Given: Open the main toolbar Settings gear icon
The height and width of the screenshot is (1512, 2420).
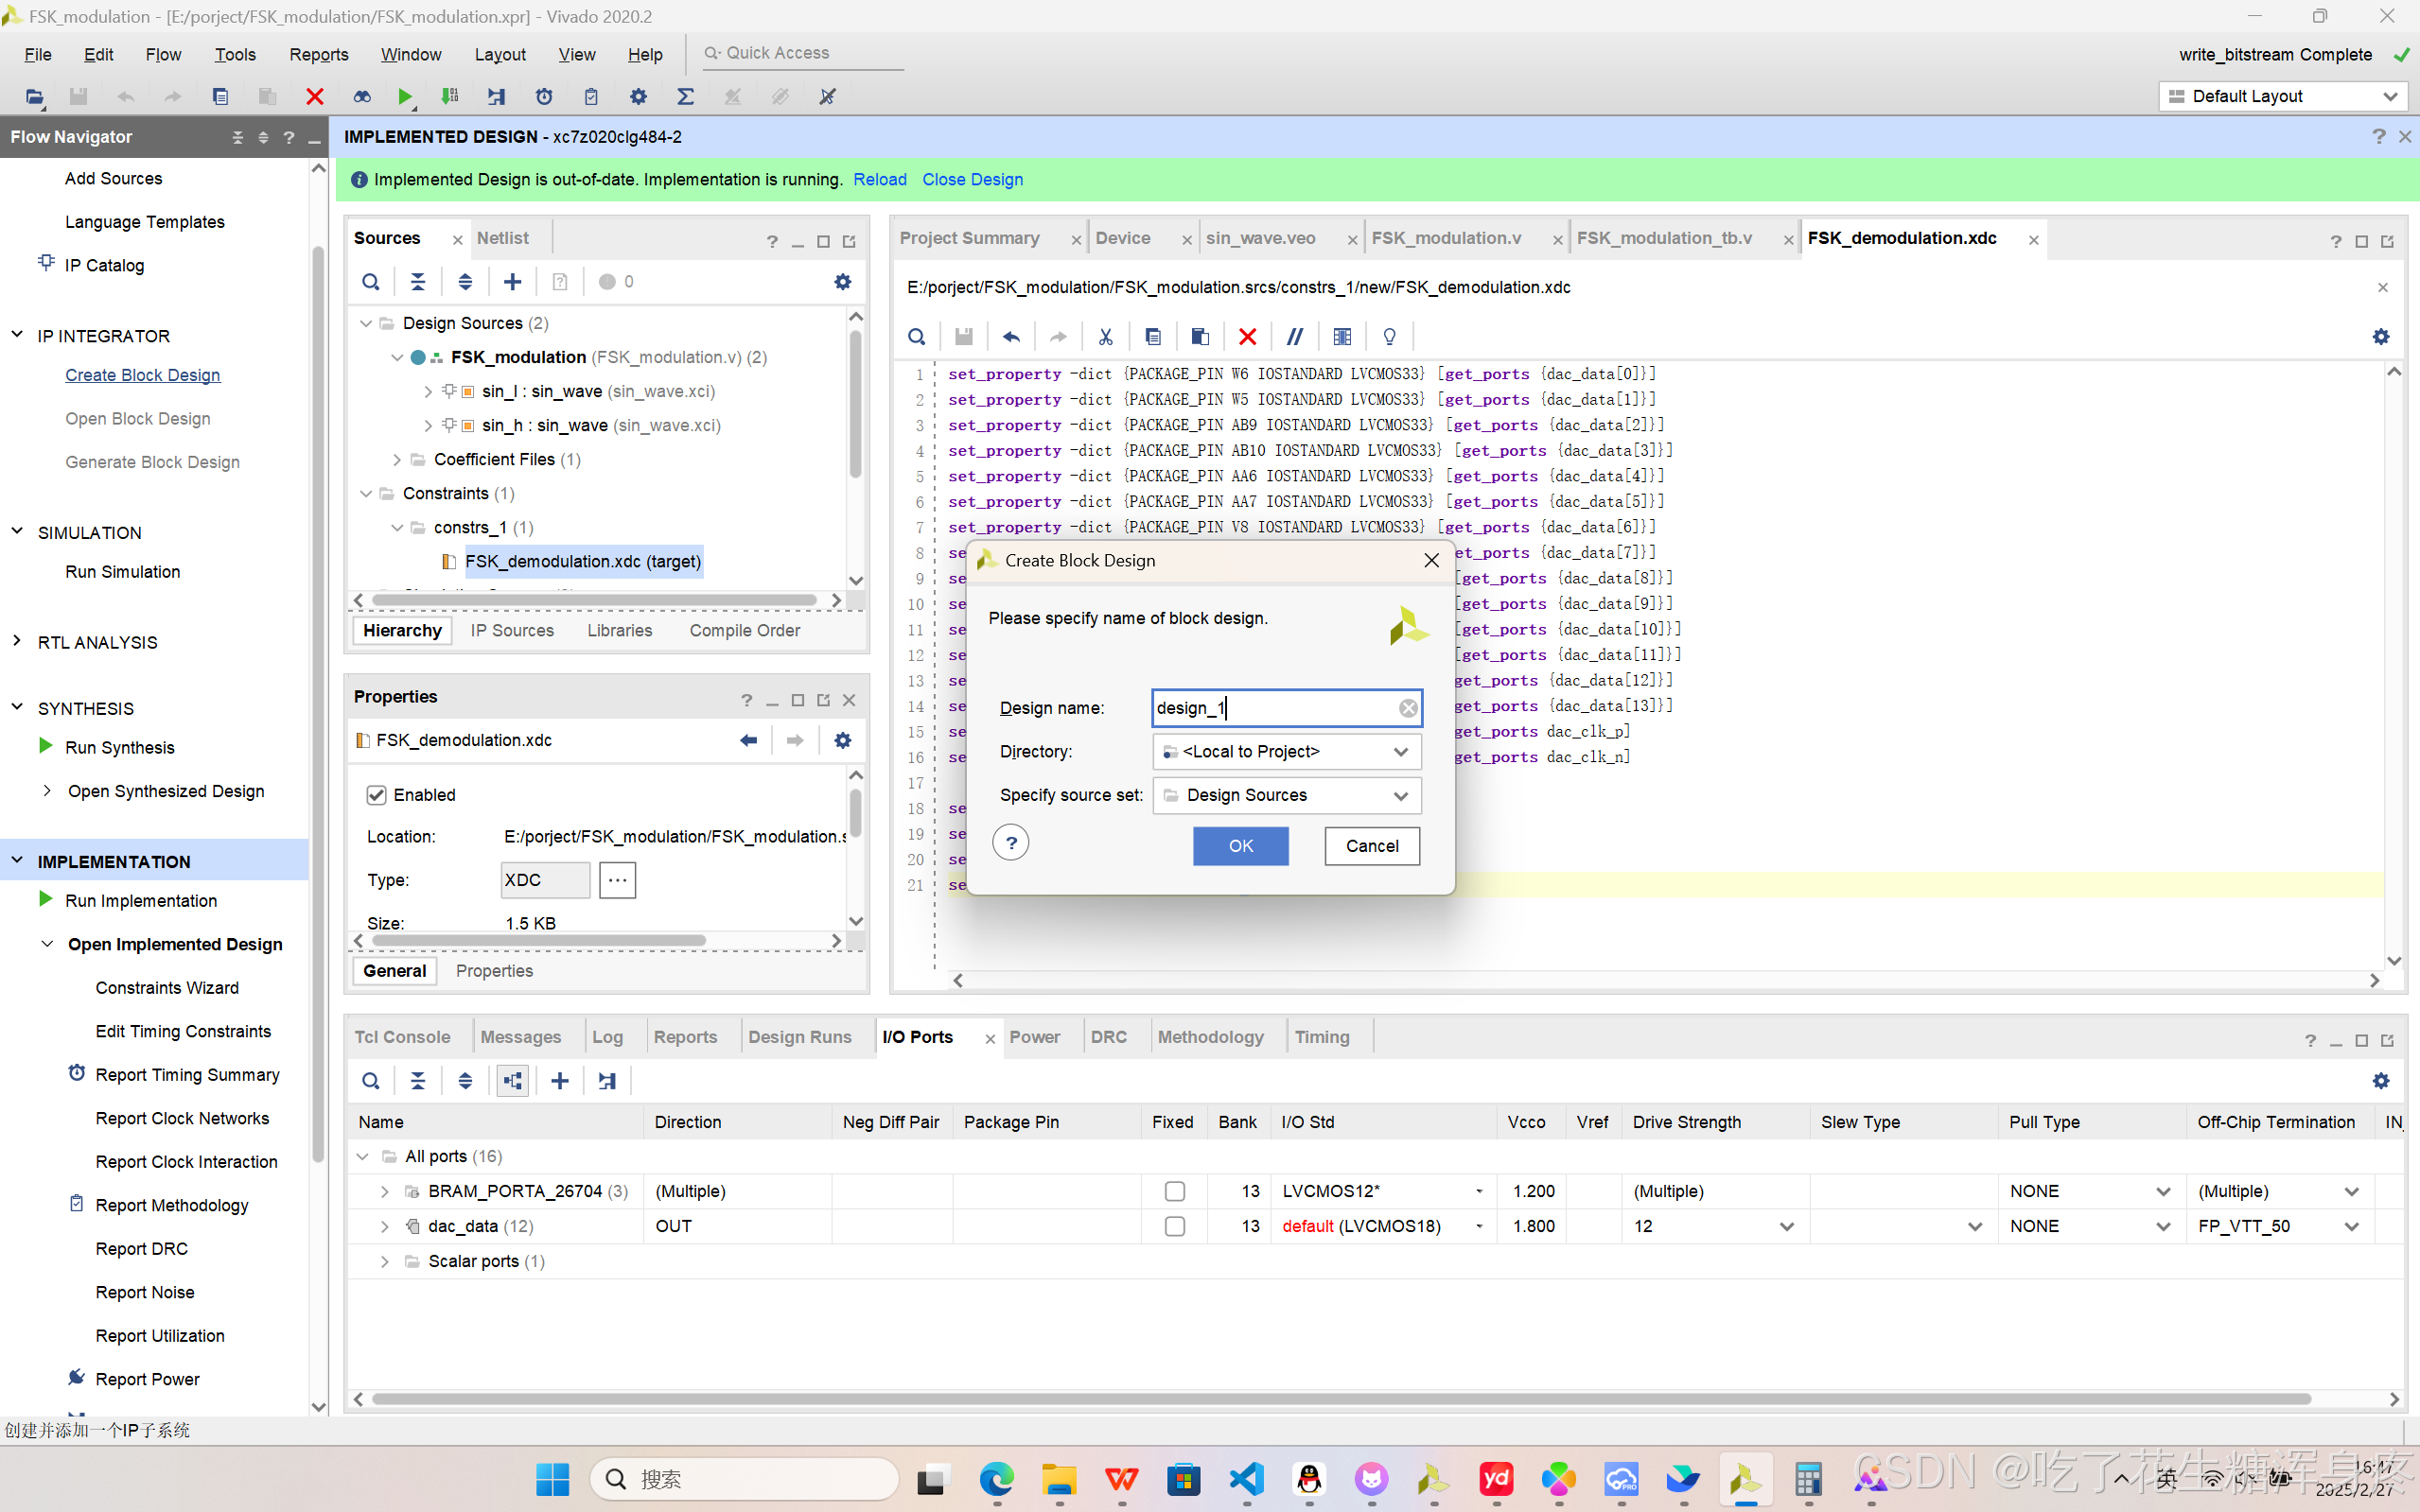Looking at the screenshot, I should (639, 96).
